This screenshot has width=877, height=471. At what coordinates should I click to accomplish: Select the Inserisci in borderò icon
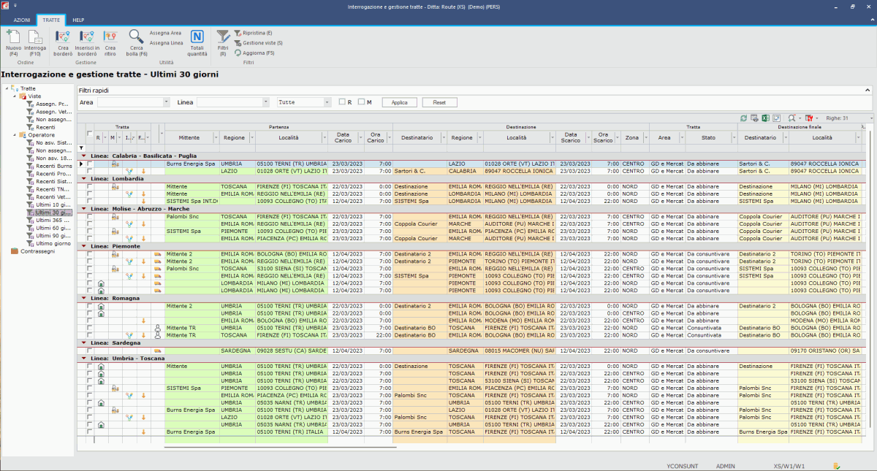tap(86, 37)
